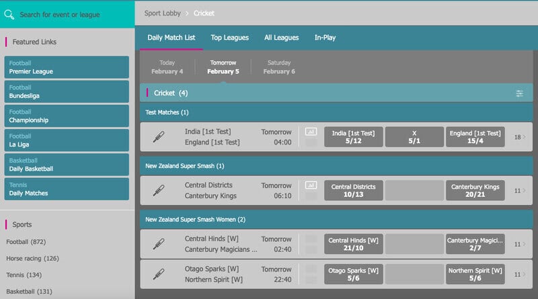
Task: Expand 18 more markets for India vs England
Action: (x=519, y=137)
